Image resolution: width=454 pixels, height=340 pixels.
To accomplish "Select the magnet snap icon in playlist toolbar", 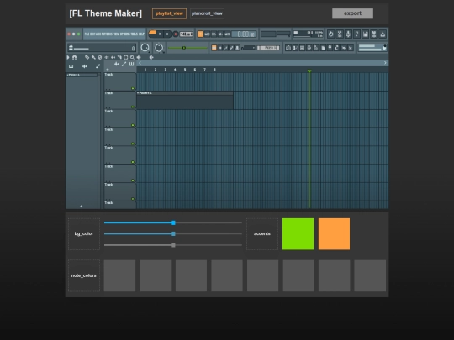I will [75, 58].
